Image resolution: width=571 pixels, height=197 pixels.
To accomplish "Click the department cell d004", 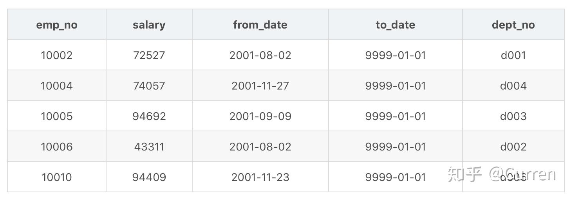I will pos(513,86).
